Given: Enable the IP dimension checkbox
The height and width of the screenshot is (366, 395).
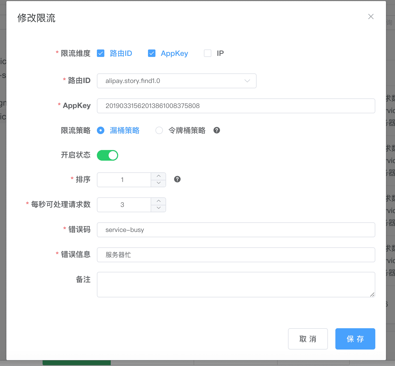Looking at the screenshot, I should click(x=207, y=53).
